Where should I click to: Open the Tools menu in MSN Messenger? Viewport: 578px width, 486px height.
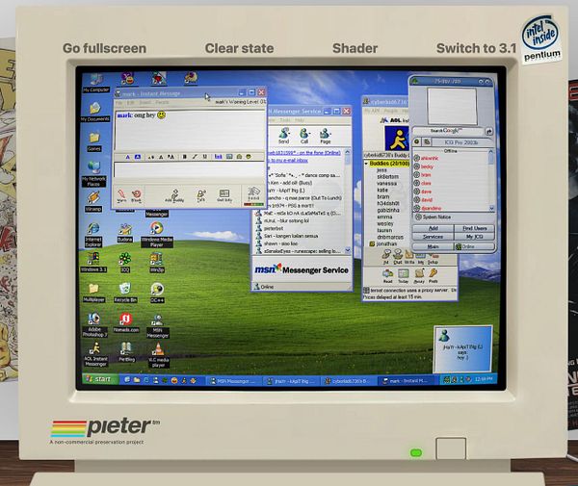285,120
